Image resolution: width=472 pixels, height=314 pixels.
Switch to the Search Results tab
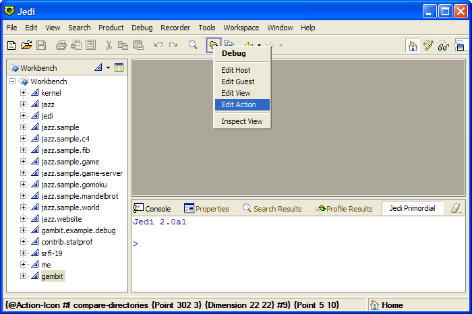[x=272, y=208]
